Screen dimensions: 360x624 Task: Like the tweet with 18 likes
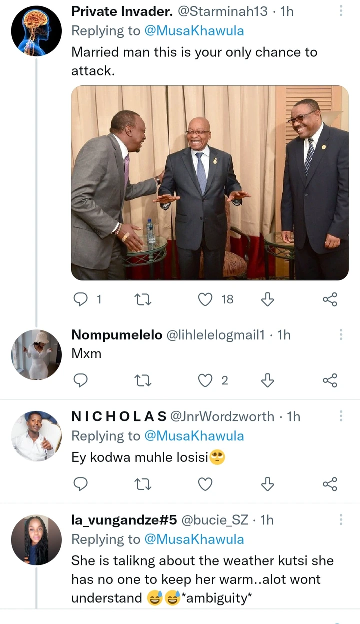(205, 299)
